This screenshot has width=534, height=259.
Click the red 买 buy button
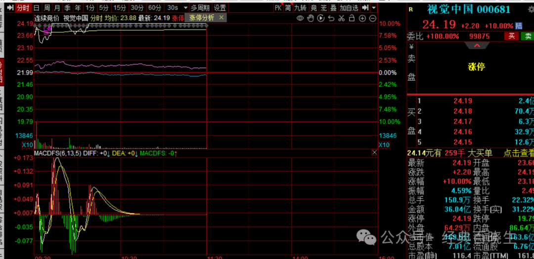[x=512, y=36]
